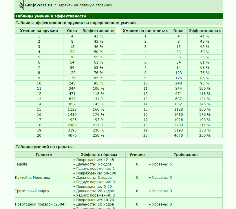Click '193 %' in the weapons skill table
The image size is (236, 209).
[x=98, y=120]
